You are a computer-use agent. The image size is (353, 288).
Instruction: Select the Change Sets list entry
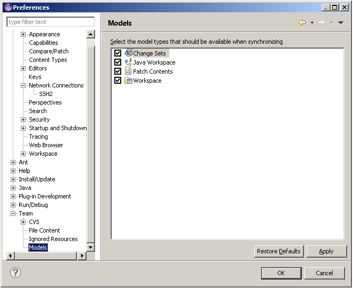coord(149,53)
